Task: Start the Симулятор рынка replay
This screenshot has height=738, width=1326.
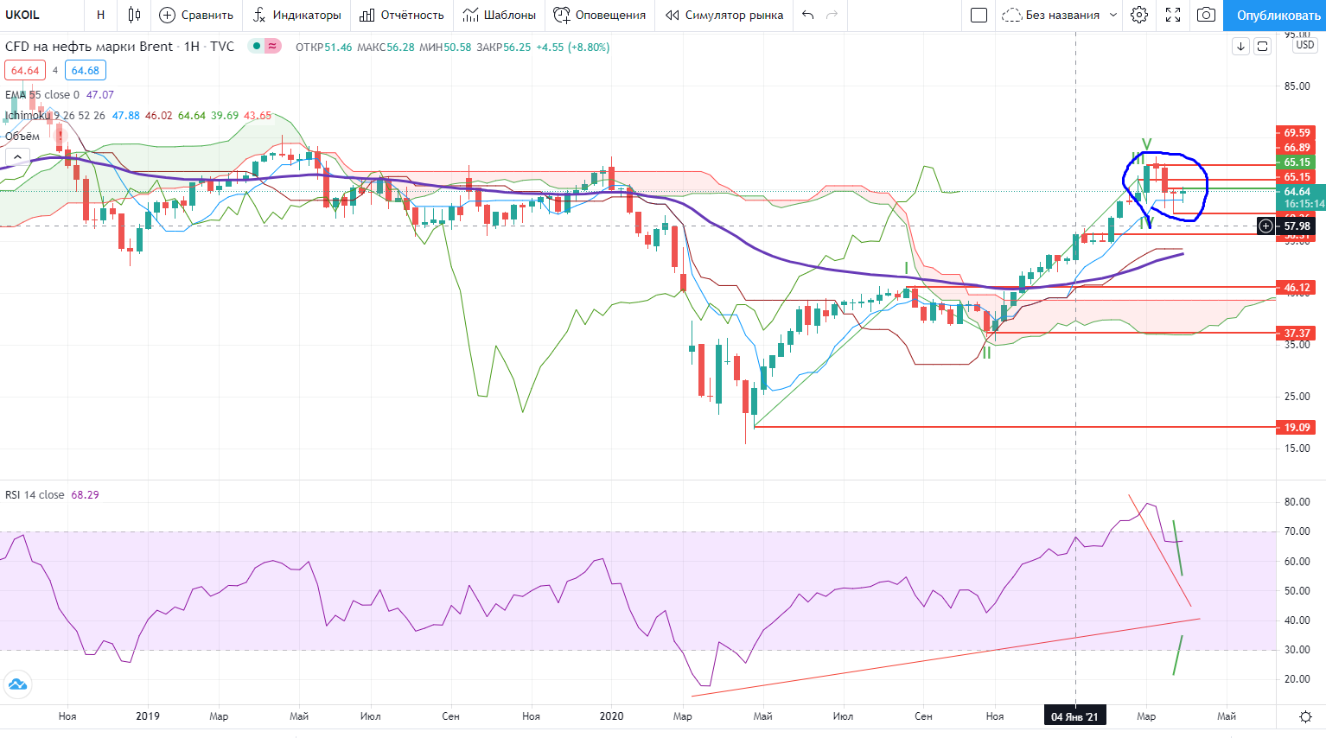Action: 724,15
